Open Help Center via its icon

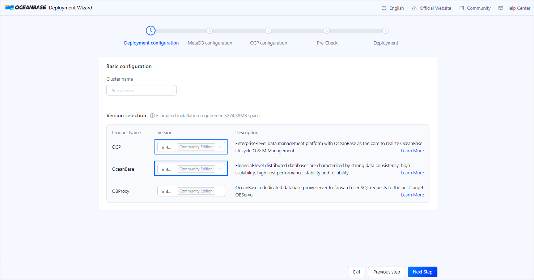(x=501, y=8)
